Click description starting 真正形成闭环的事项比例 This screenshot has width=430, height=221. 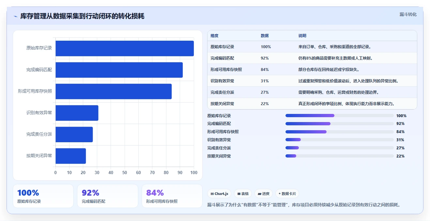pyautogui.click(x=346, y=104)
